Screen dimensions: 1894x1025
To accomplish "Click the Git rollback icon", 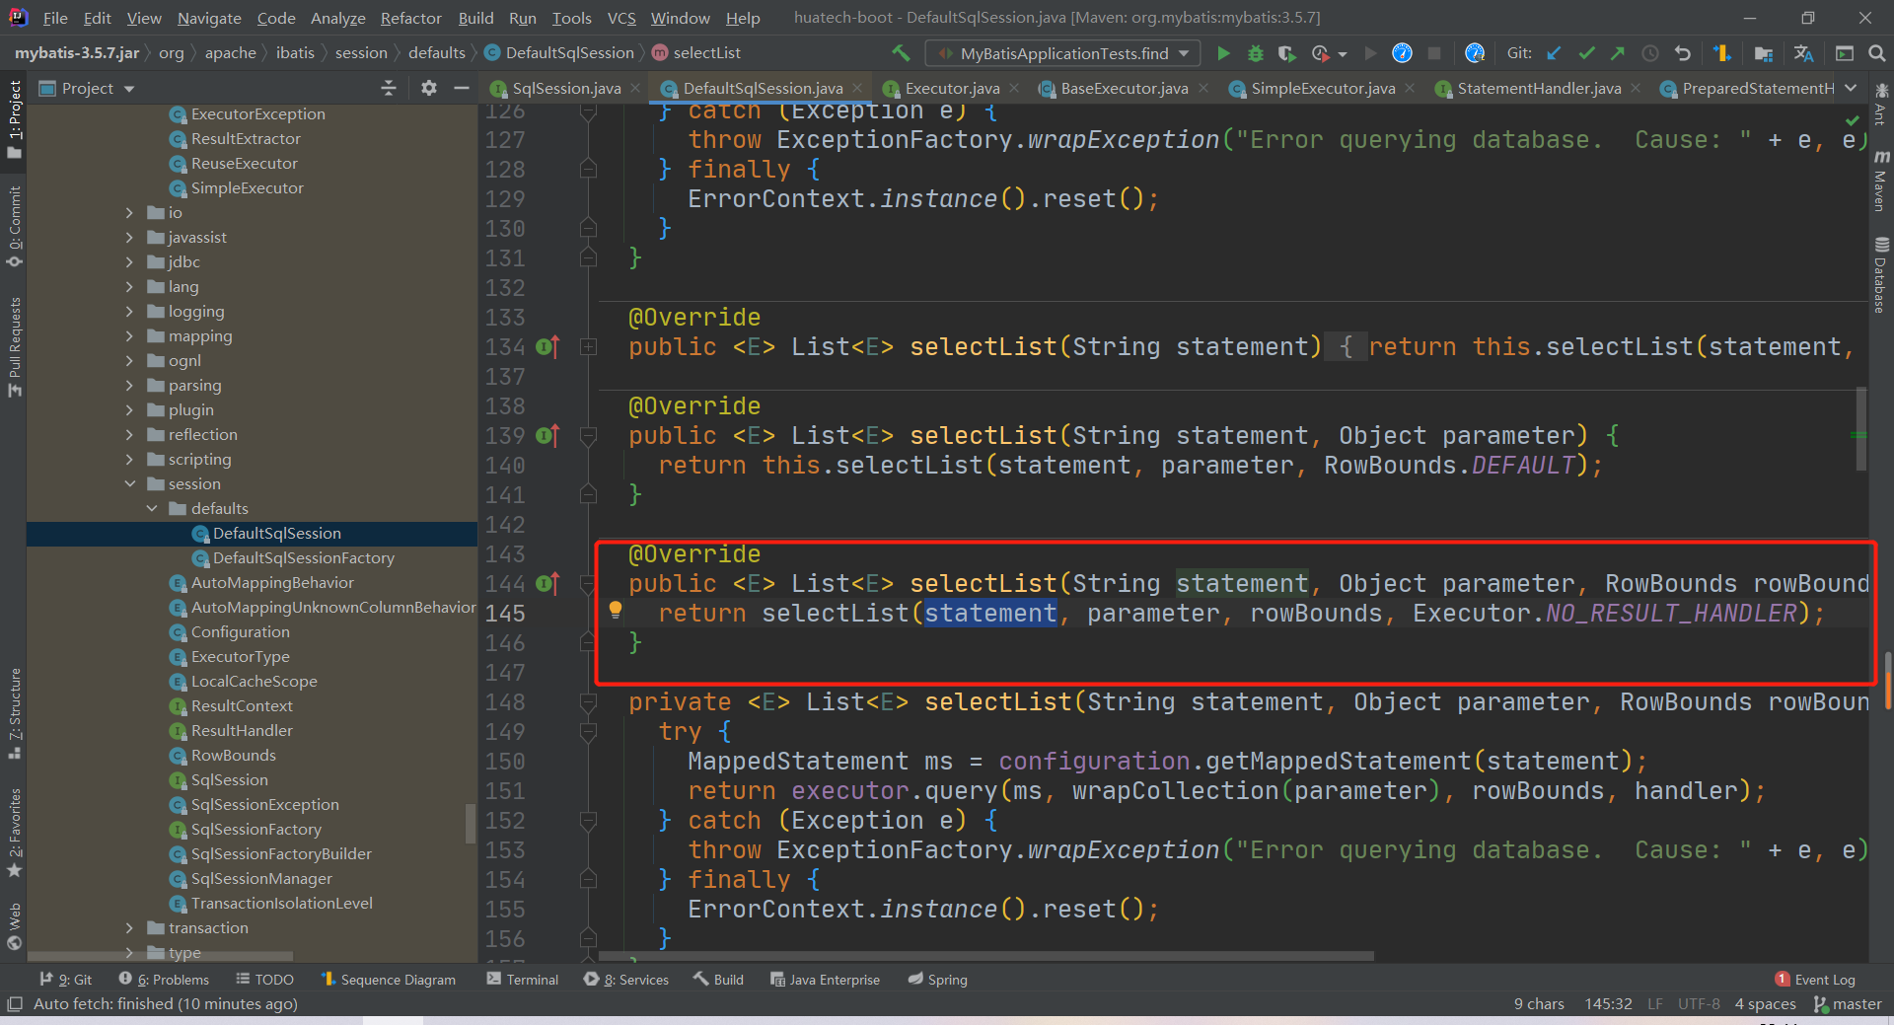I will 1683,53.
